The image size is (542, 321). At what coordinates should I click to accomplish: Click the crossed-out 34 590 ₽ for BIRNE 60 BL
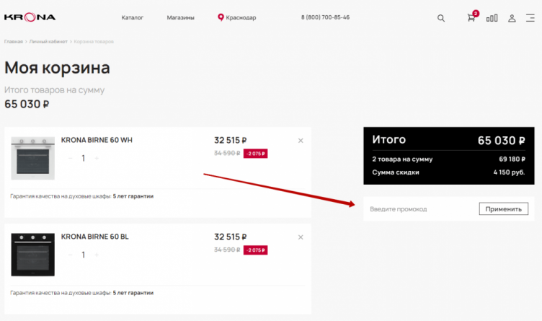(x=227, y=250)
